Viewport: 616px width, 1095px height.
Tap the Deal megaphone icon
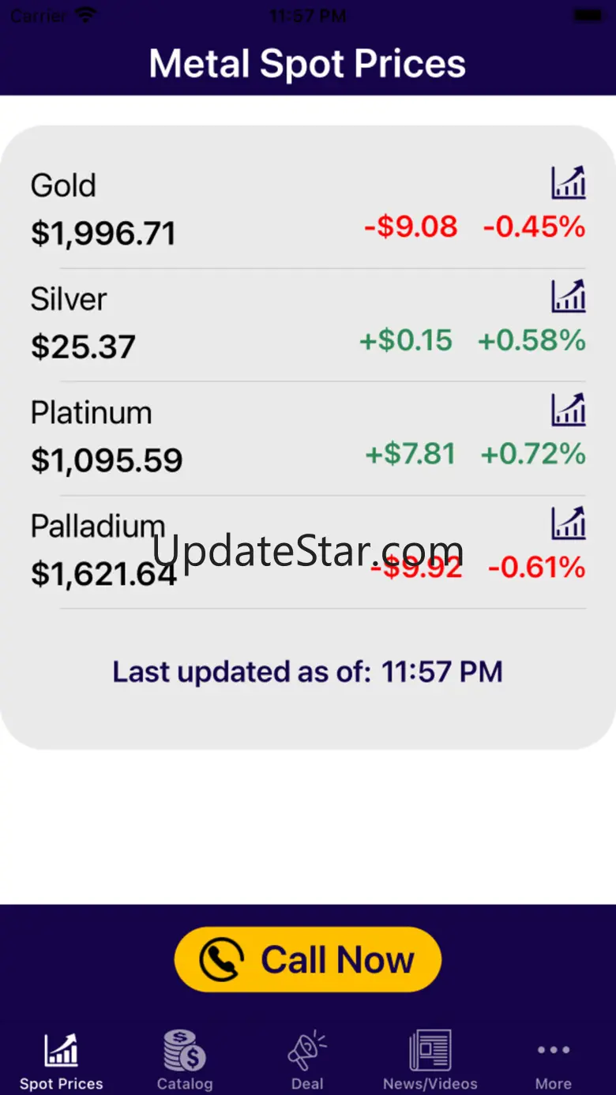click(x=307, y=1050)
